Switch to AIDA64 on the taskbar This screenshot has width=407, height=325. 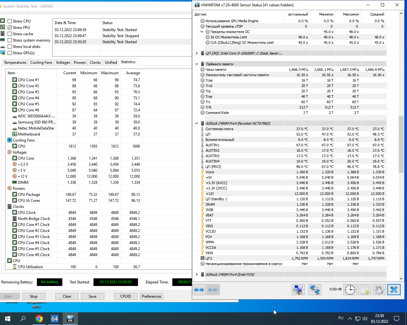coord(55,319)
